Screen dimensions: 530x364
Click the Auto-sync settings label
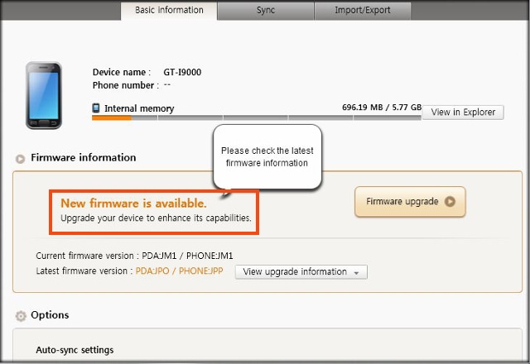pyautogui.click(x=75, y=350)
